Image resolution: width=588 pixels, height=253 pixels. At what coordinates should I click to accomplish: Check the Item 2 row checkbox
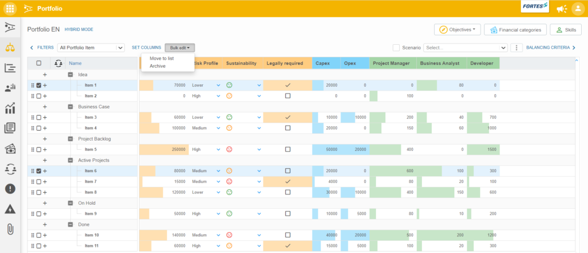tap(38, 96)
